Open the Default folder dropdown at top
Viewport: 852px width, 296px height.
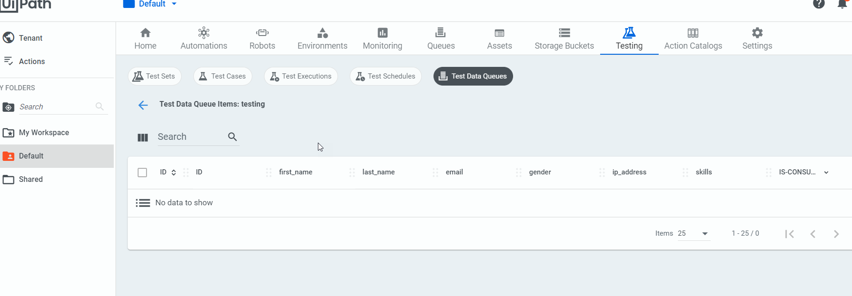(150, 4)
